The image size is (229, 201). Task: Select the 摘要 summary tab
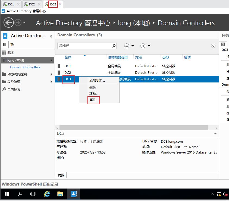point(61,175)
